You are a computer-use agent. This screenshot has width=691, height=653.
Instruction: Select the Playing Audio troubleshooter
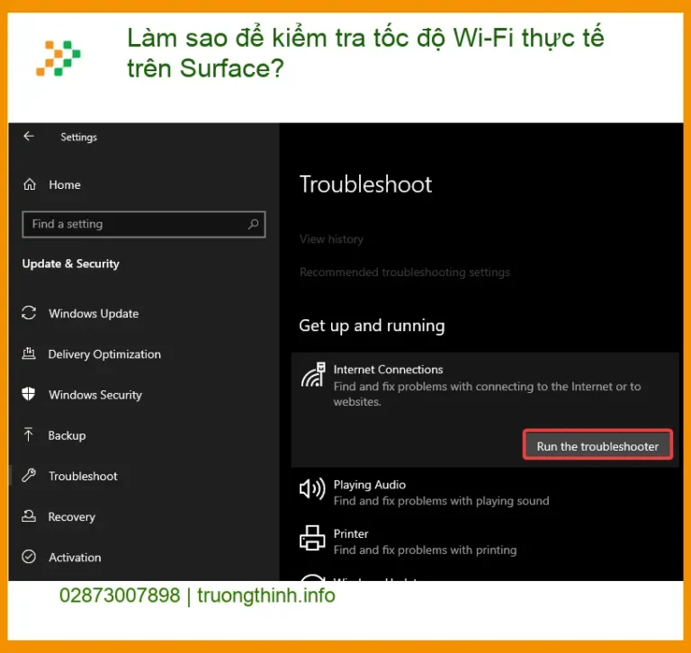441,493
